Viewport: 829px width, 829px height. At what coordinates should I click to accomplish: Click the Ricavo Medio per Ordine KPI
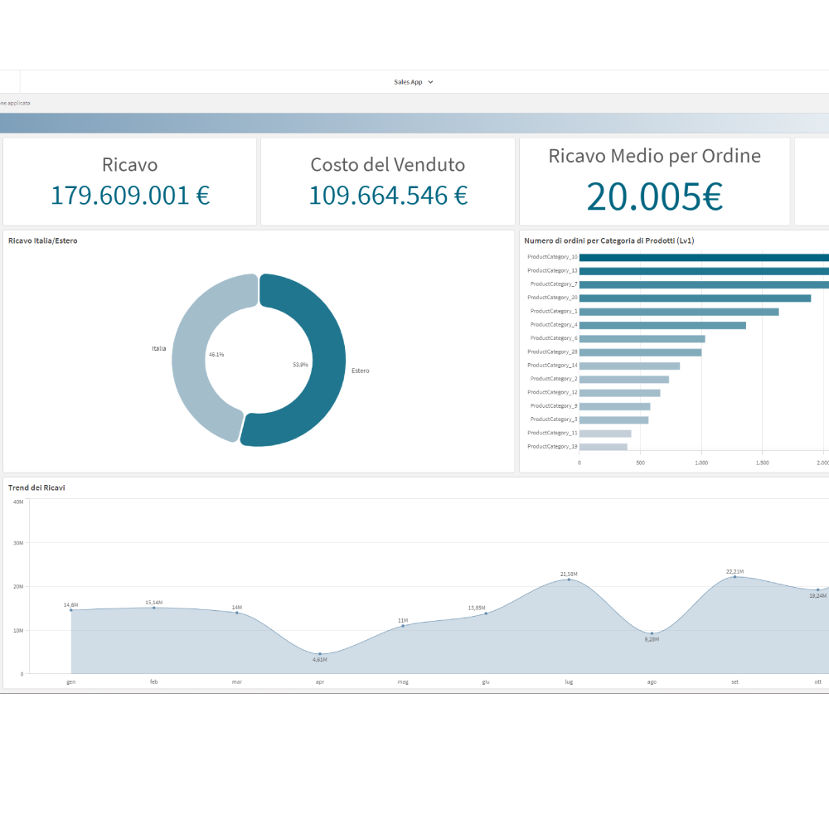(x=654, y=178)
